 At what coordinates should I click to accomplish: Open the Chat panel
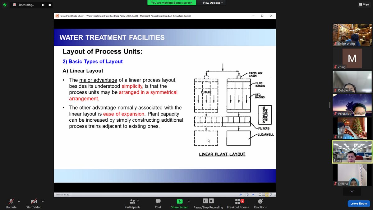point(158,204)
